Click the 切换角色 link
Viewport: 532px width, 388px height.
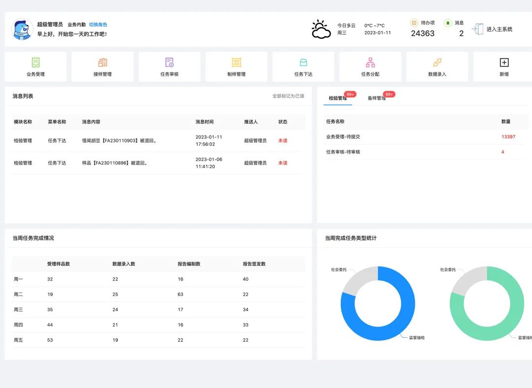point(98,25)
